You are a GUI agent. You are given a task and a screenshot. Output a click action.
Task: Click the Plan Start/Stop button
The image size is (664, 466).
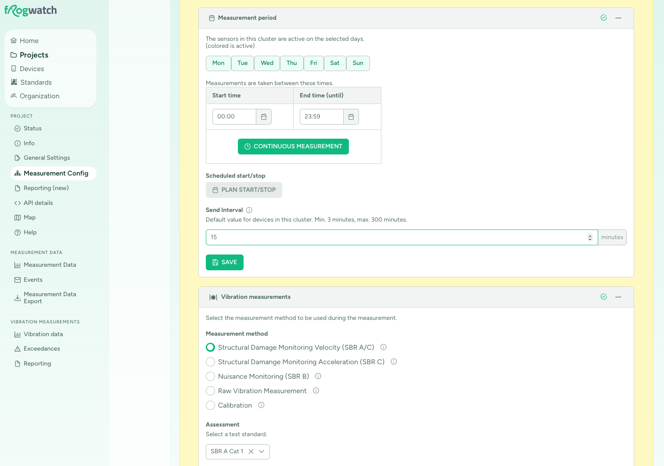pos(244,190)
